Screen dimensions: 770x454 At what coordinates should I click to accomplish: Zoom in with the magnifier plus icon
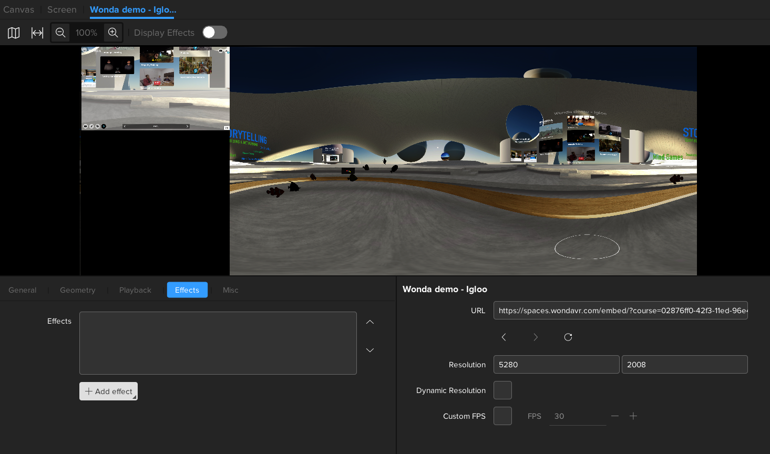(113, 33)
